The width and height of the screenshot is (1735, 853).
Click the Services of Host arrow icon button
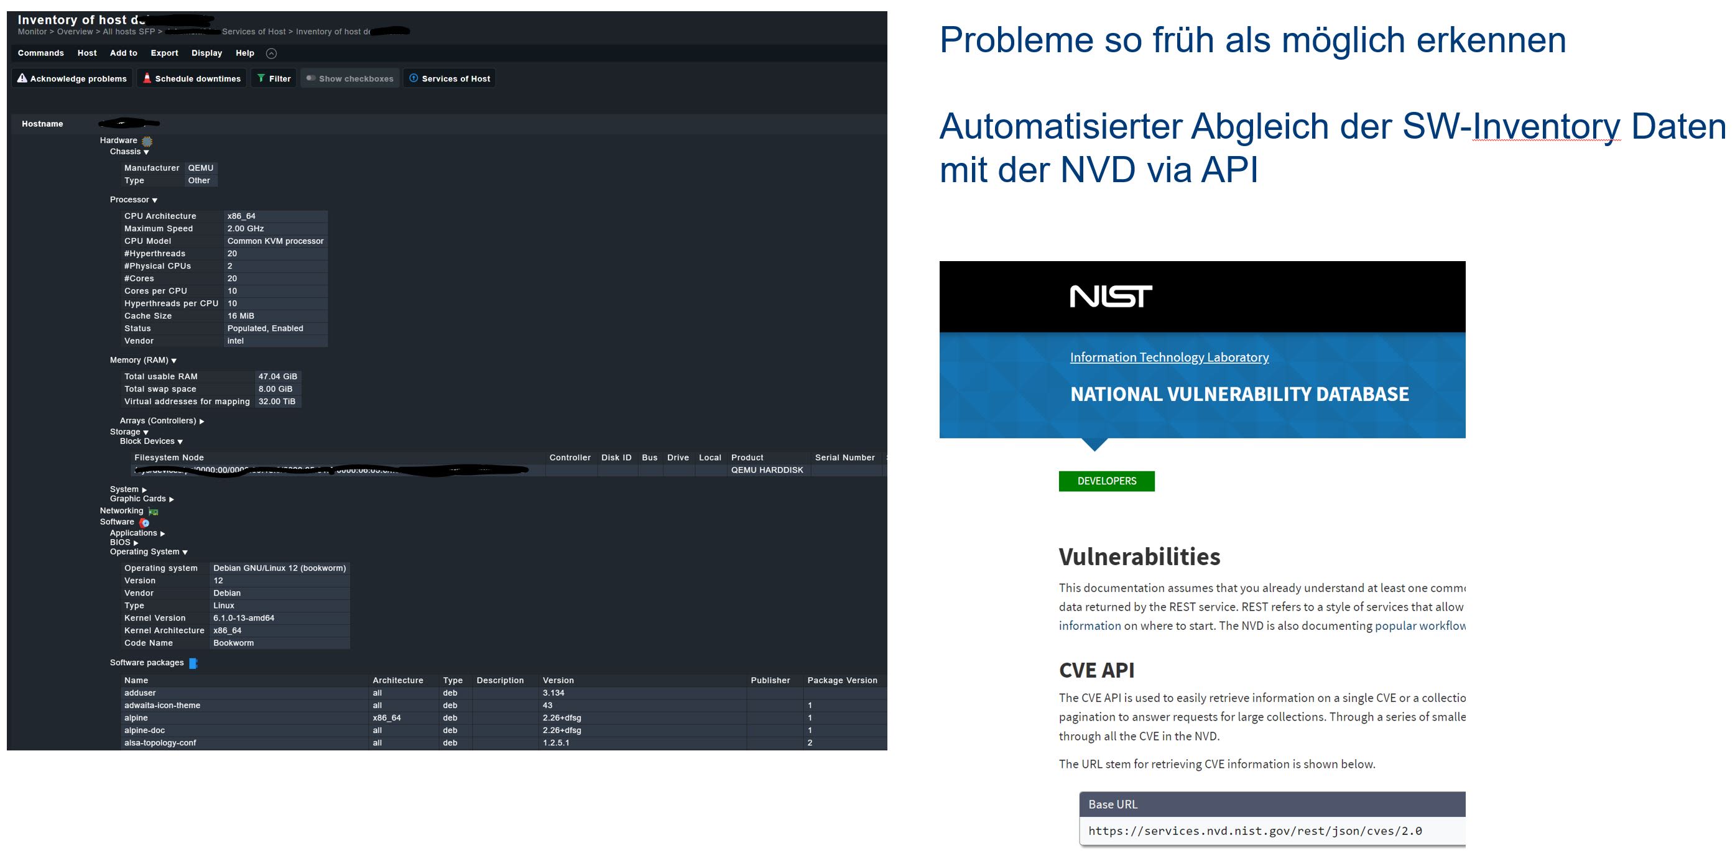[449, 79]
